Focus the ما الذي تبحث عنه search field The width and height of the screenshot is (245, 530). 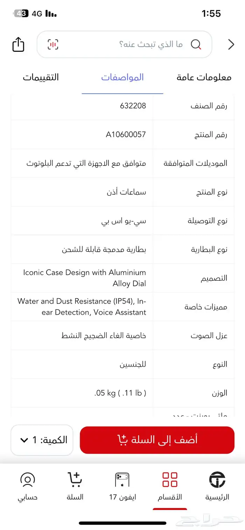pos(140,44)
